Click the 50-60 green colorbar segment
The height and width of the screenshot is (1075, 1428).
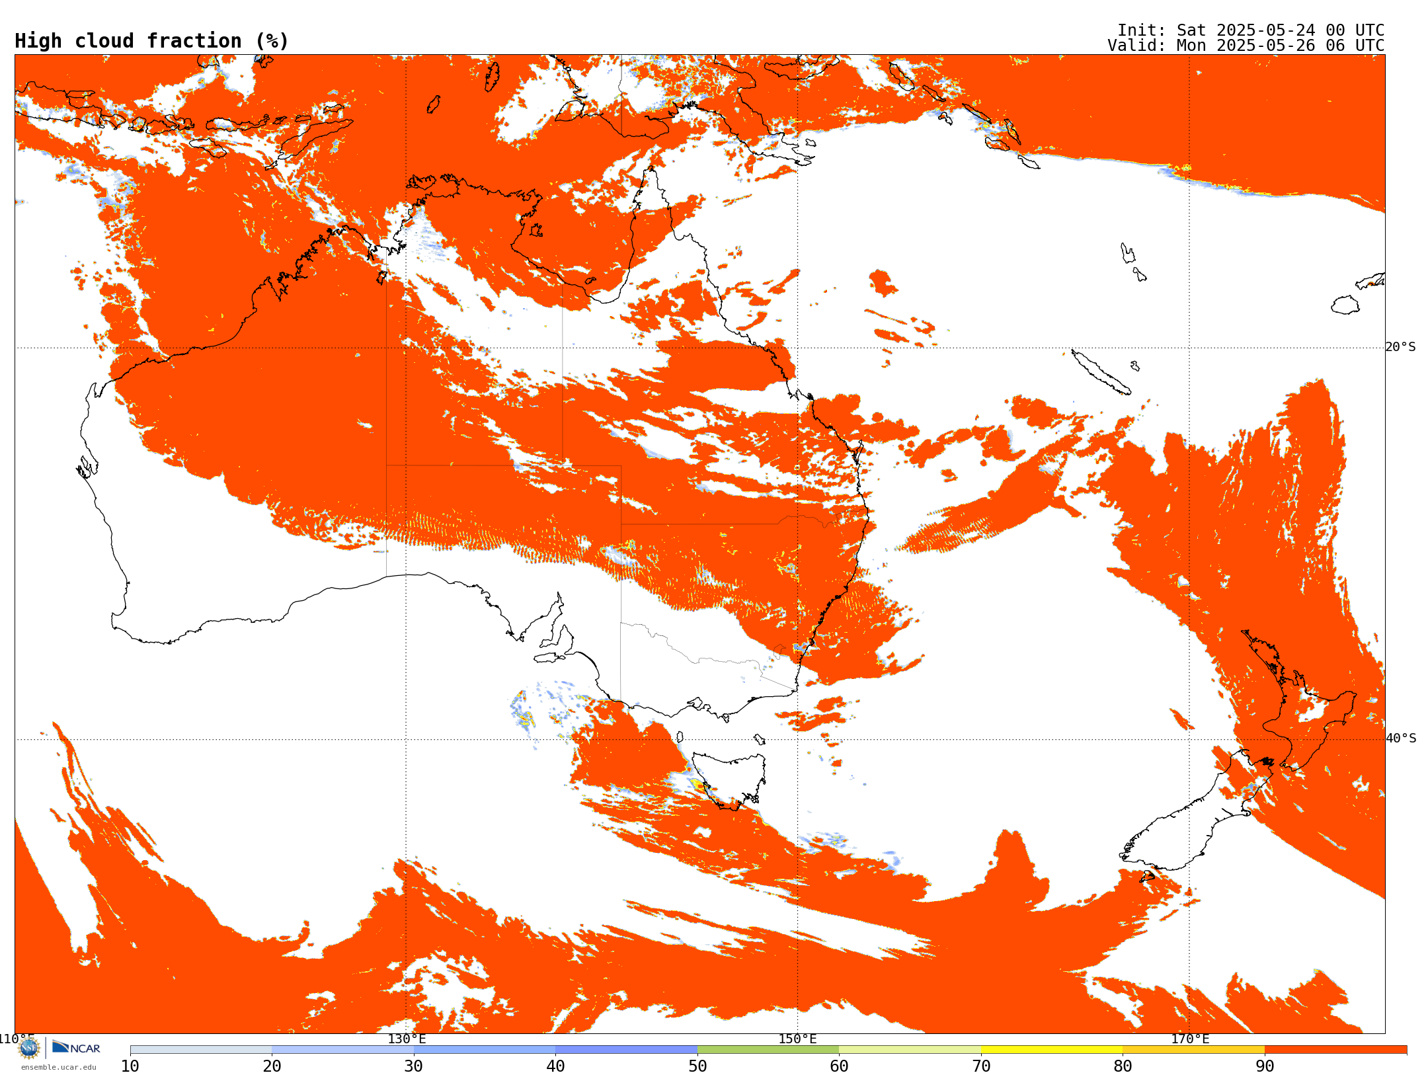(768, 1050)
